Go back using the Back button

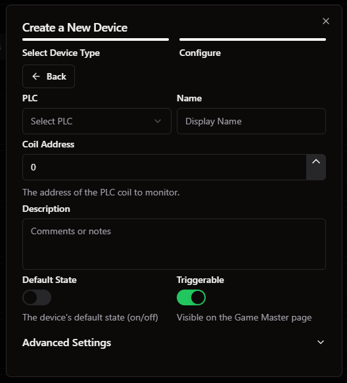coord(49,76)
